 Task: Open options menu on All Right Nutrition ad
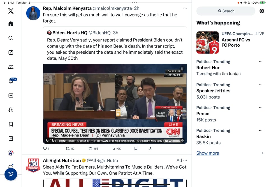point(185,160)
